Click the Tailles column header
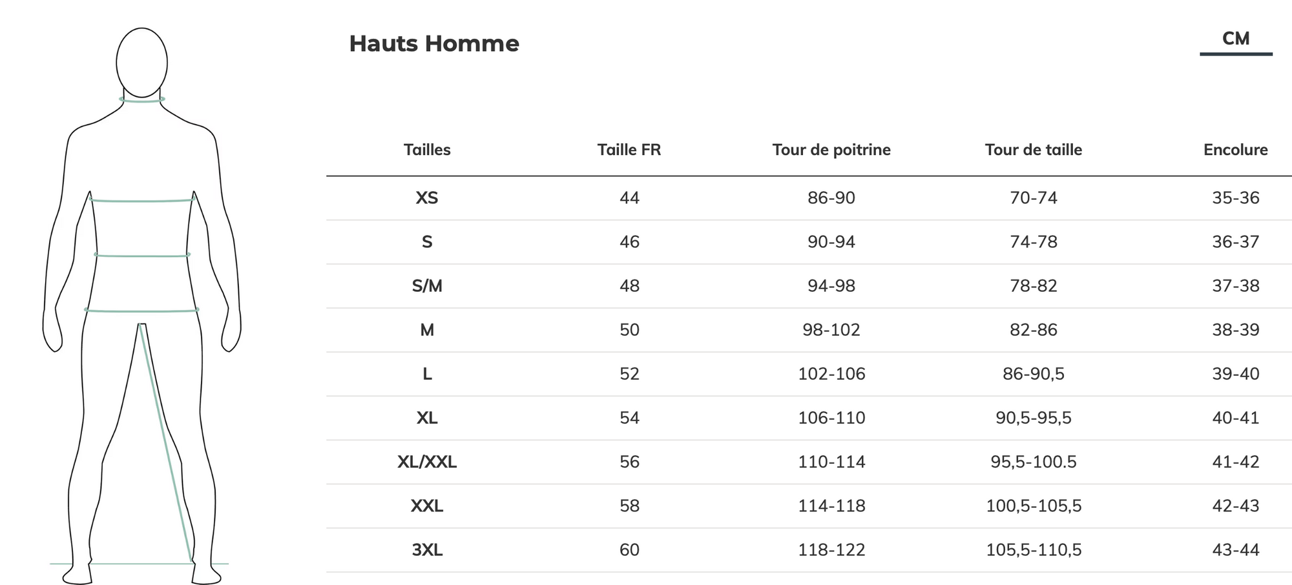Viewport: 1292px width, 585px height. pyautogui.click(x=427, y=150)
